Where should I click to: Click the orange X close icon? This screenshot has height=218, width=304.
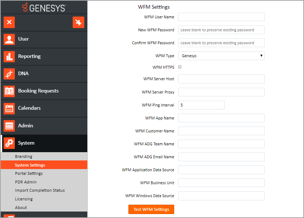click(x=9, y=22)
